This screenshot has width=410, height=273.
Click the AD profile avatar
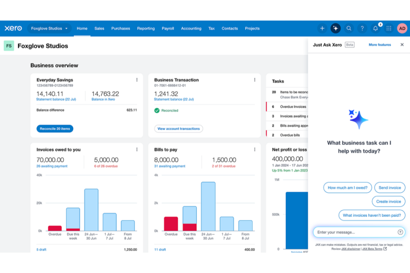point(402,28)
